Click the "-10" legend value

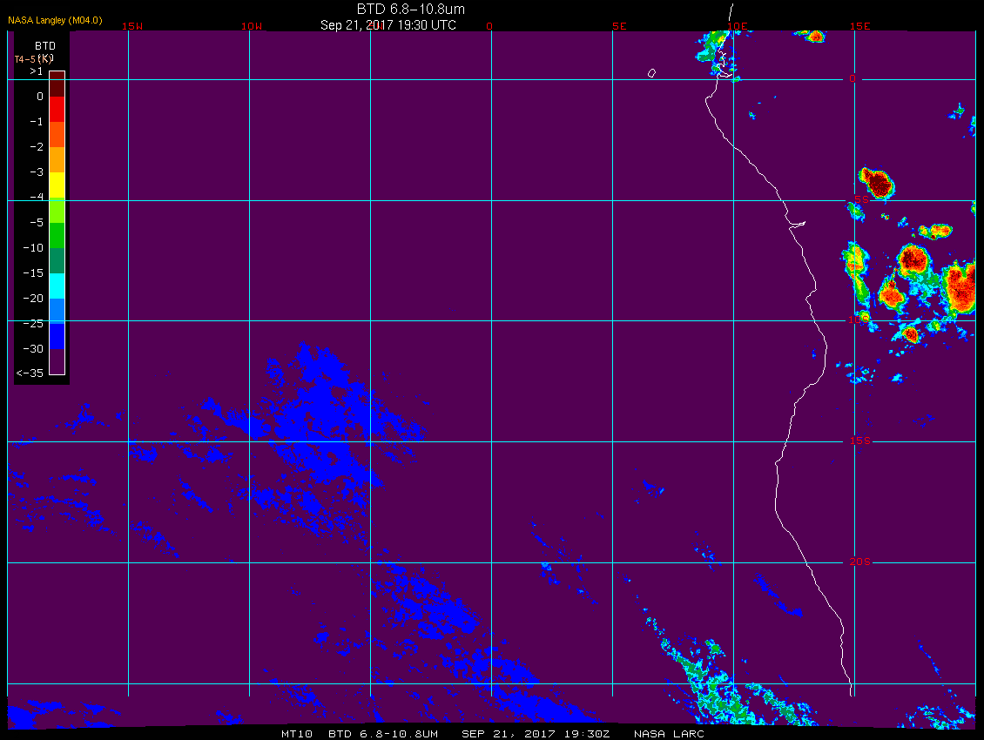point(33,248)
